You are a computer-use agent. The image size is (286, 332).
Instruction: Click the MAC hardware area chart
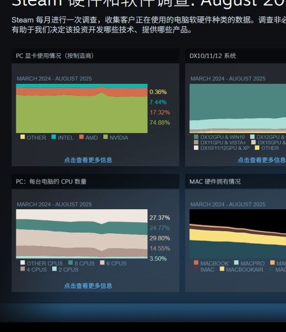tap(238, 234)
